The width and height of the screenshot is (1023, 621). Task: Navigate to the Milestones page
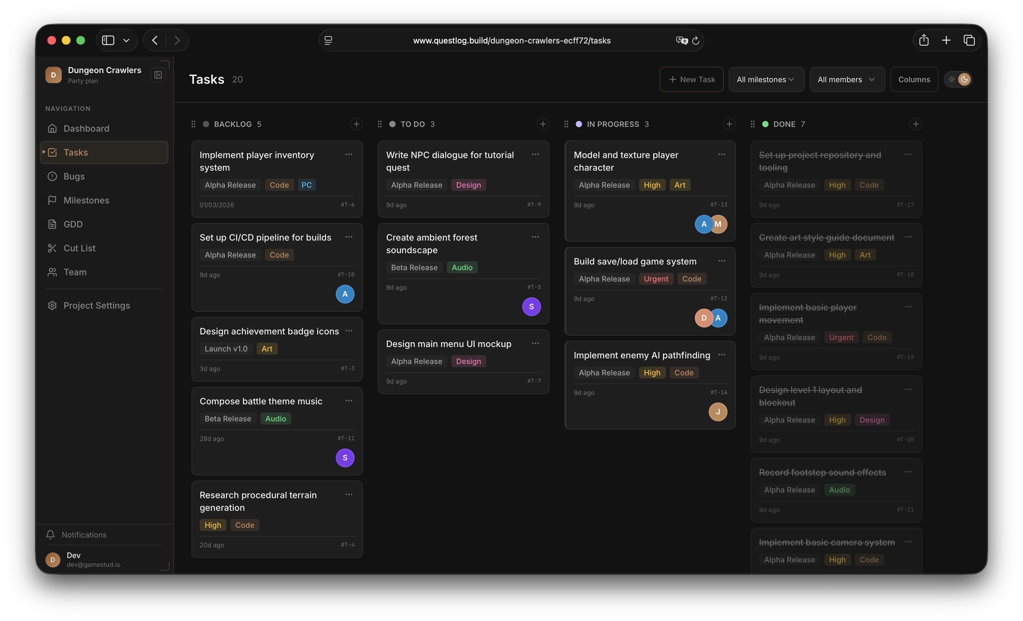pyautogui.click(x=86, y=201)
